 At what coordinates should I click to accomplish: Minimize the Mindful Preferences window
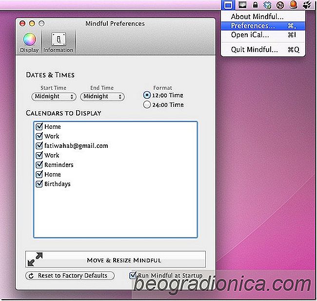32,24
